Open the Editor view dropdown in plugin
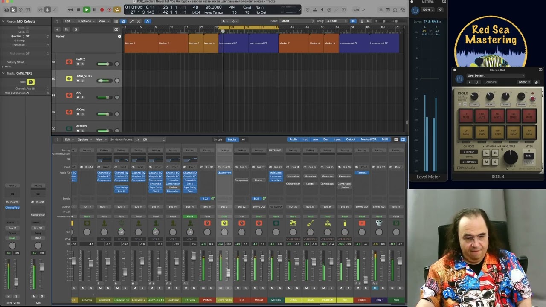 [523, 82]
